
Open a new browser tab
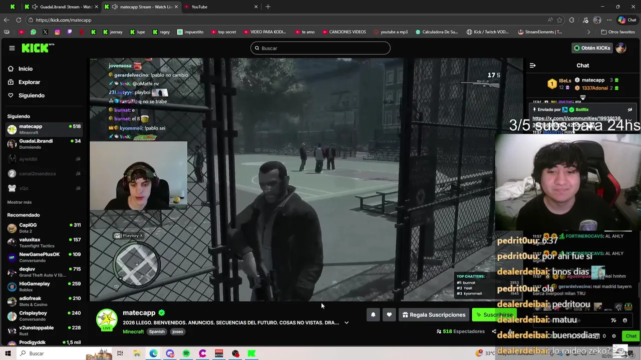click(x=268, y=6)
